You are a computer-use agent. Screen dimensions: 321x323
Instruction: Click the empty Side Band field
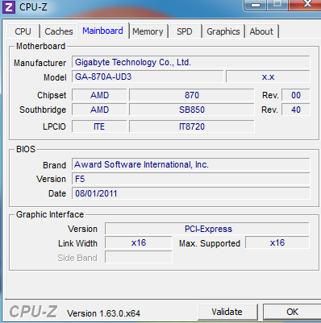(x=139, y=257)
